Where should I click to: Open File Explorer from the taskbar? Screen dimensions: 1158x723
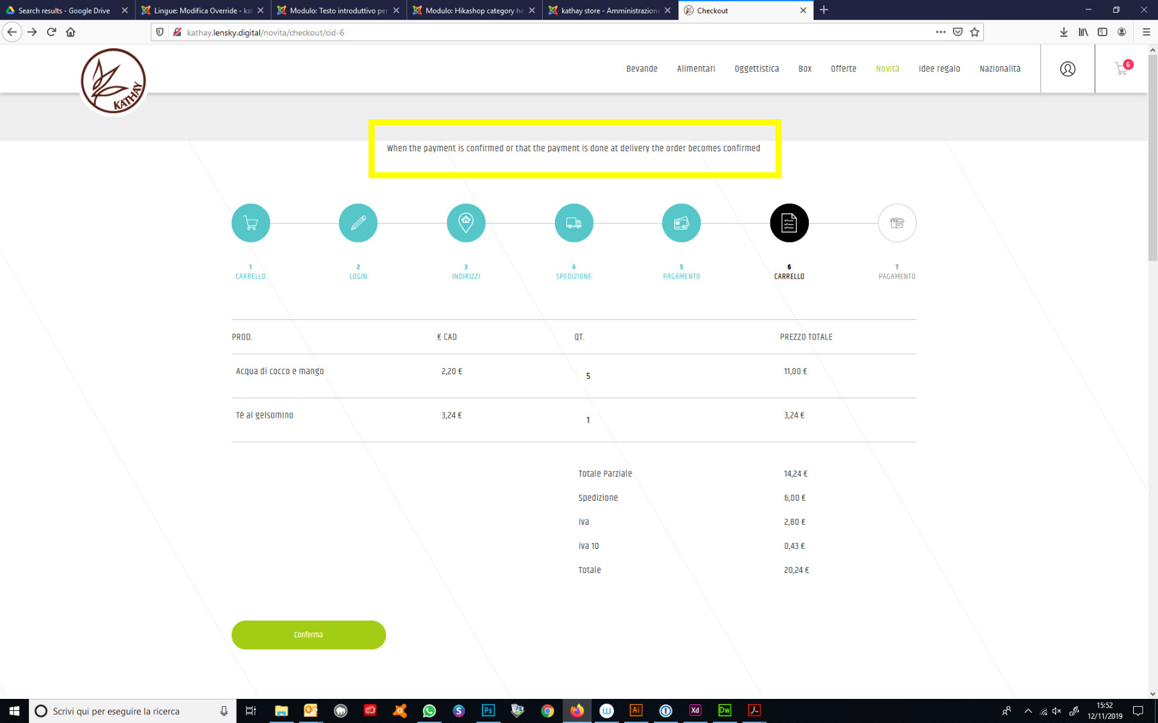click(281, 711)
